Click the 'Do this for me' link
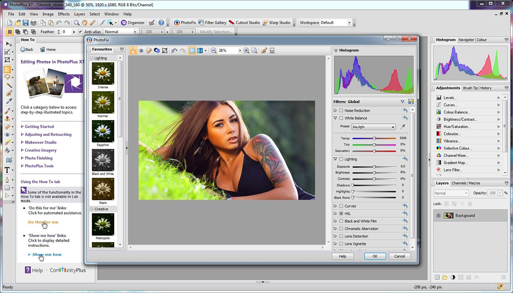 43,222
